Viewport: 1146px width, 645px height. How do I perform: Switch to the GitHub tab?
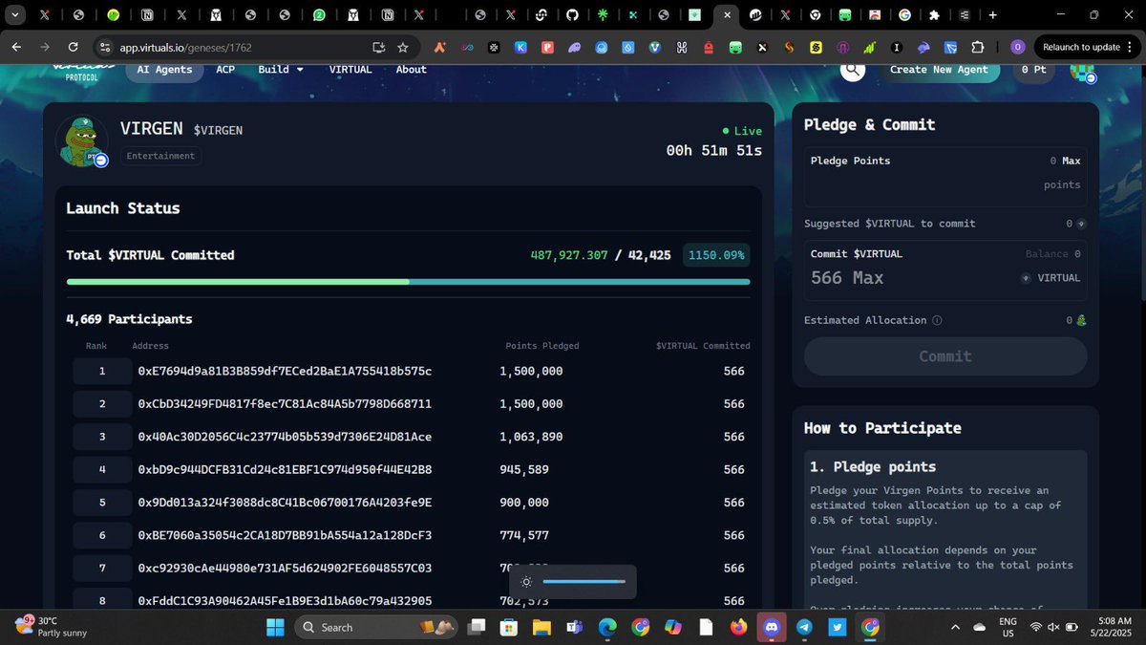pos(572,15)
